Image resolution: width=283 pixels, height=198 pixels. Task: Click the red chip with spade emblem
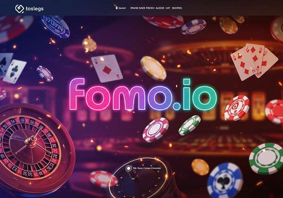click(237, 108)
